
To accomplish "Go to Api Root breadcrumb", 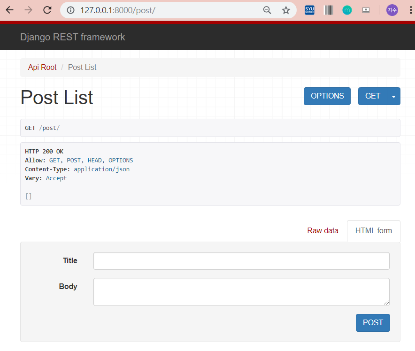I will coord(42,68).
